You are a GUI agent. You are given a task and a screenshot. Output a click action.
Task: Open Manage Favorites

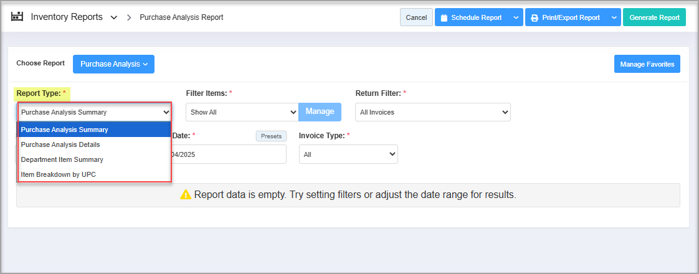click(647, 64)
